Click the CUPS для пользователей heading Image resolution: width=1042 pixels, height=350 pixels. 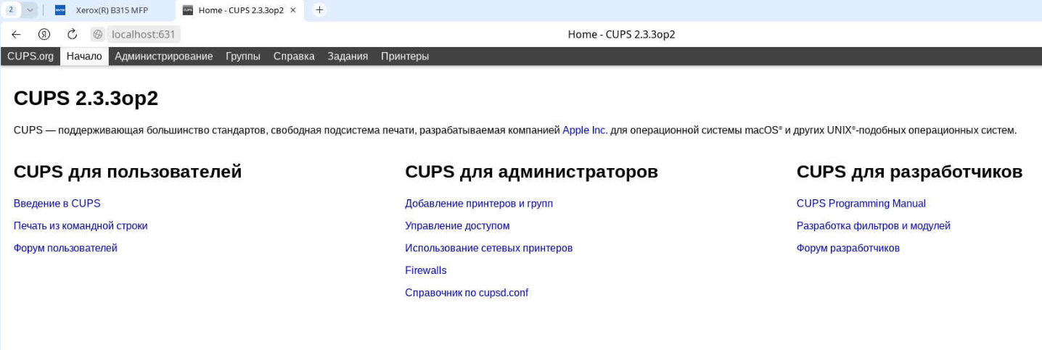tap(128, 172)
